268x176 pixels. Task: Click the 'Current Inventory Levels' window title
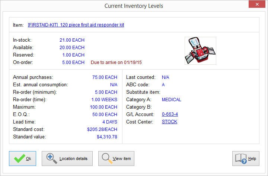point(134,6)
